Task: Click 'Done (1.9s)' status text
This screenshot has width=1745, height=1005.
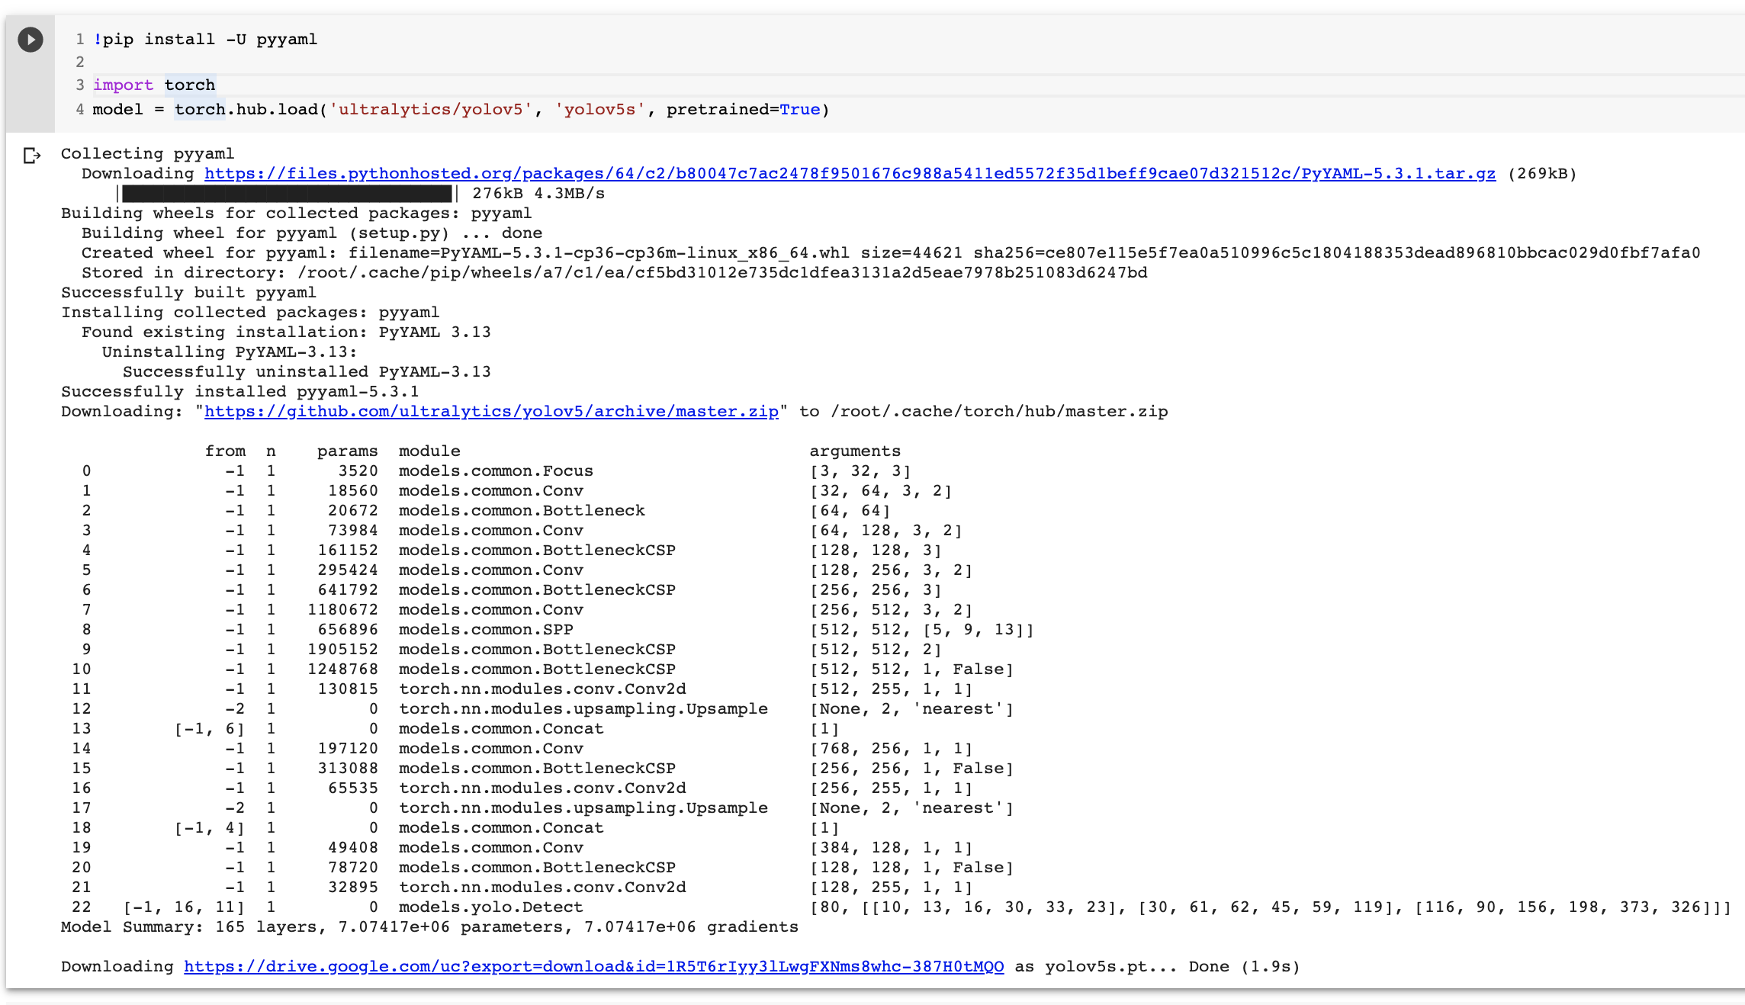Action: [x=1244, y=967]
